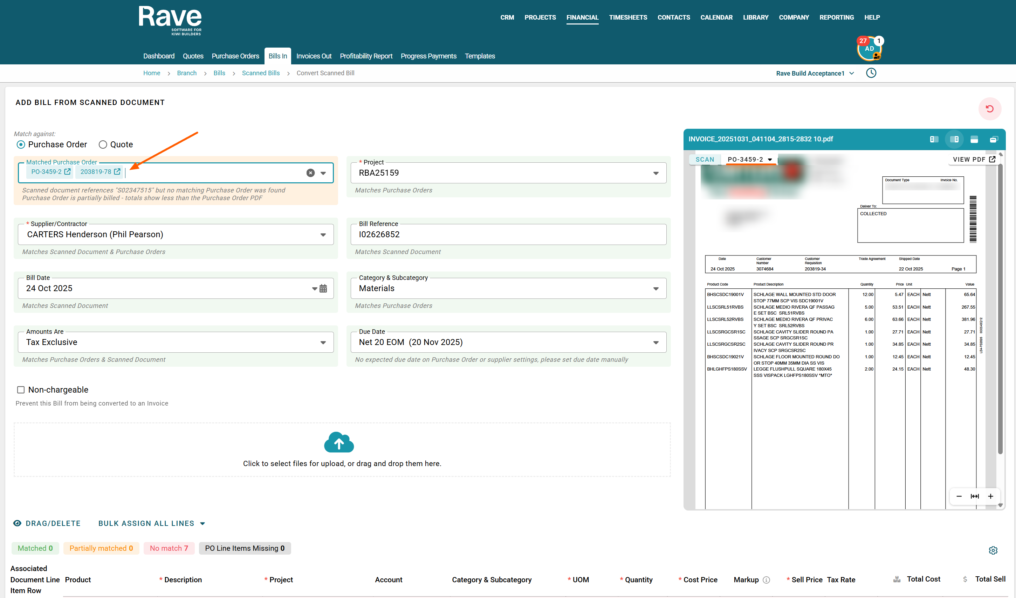Switch to the Dashboard tab
Image resolution: width=1016 pixels, height=598 pixels.
158,56
